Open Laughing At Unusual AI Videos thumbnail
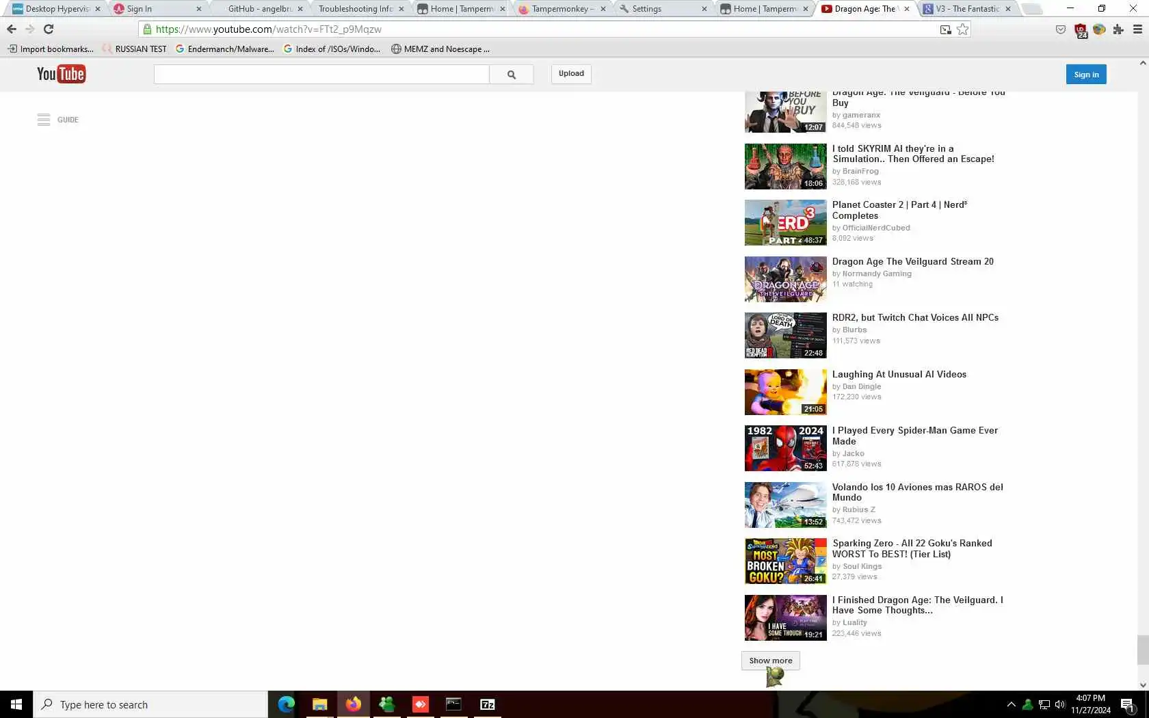Screen dimensions: 1149x718 [785, 392]
